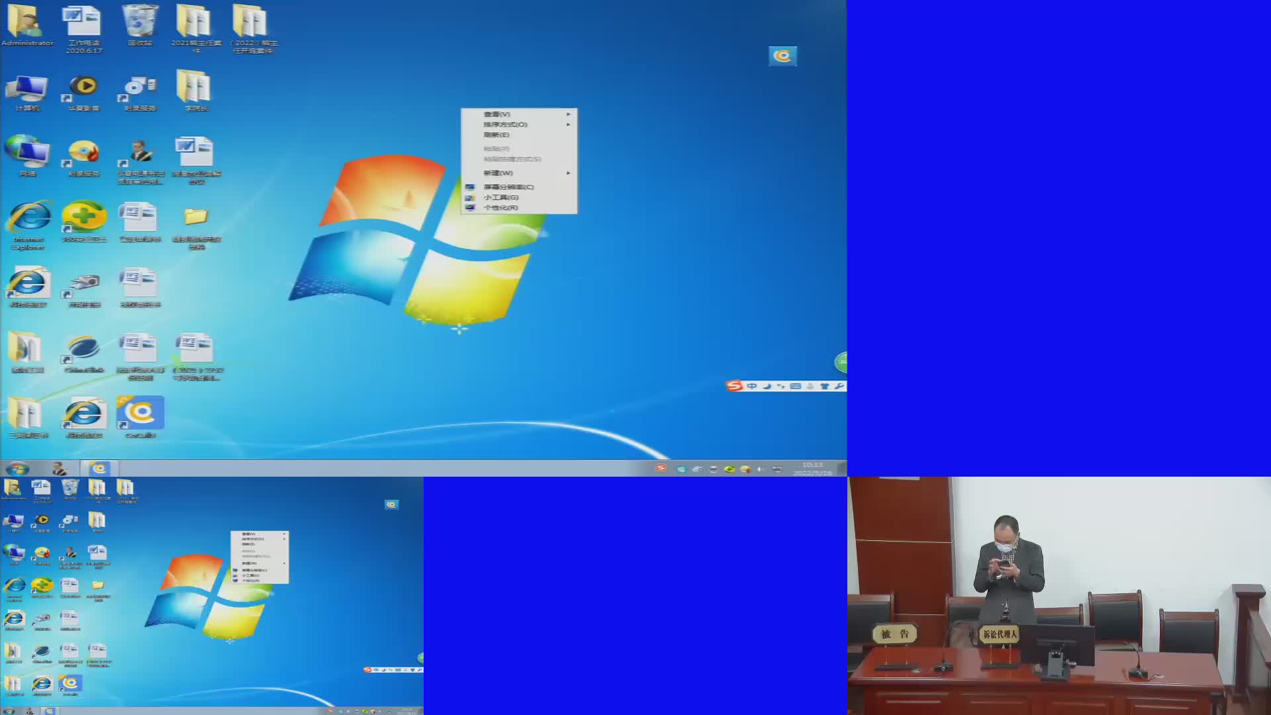Open the camera scanner shortcut icon, large view

(83, 289)
